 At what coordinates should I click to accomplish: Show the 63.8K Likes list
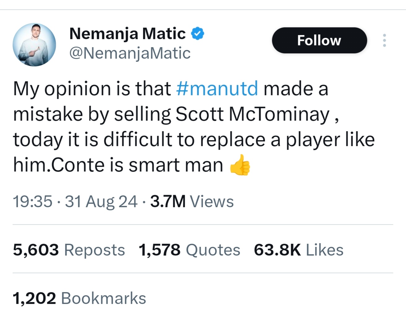[x=298, y=250]
